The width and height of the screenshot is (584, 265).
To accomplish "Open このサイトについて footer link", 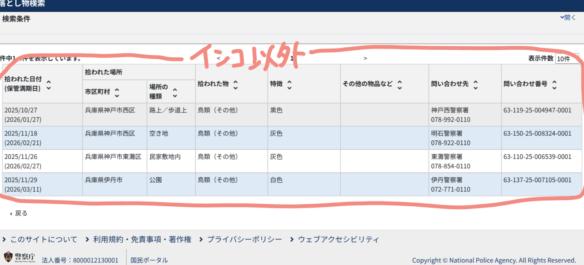I will click(x=43, y=239).
